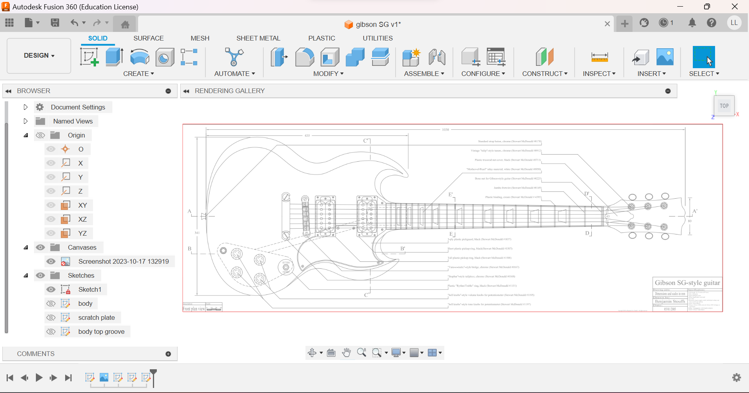749x393 pixels.
Task: Expand the Document Settings node
Action: (x=25, y=107)
